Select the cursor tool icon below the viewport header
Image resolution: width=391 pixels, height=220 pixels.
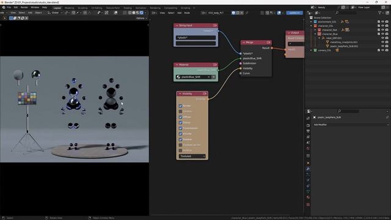[5, 18]
